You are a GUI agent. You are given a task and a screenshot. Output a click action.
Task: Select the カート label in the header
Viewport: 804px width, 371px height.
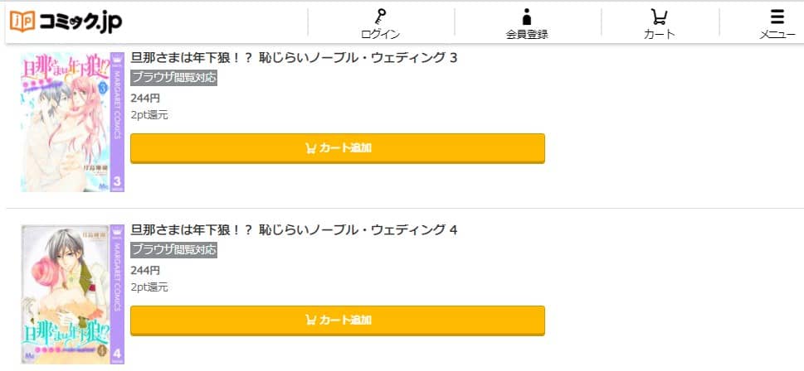tap(659, 35)
